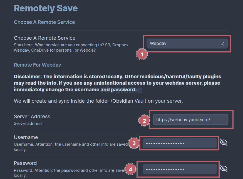The width and height of the screenshot is (243, 179).
Task: Toggle username visibility with the eye icon
Action: click(x=224, y=142)
